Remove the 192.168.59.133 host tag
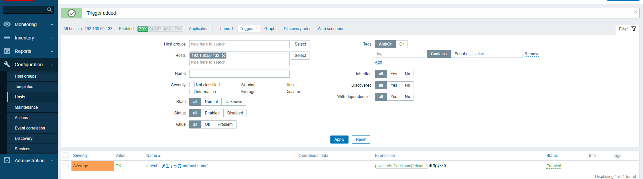643x179 pixels. point(223,56)
